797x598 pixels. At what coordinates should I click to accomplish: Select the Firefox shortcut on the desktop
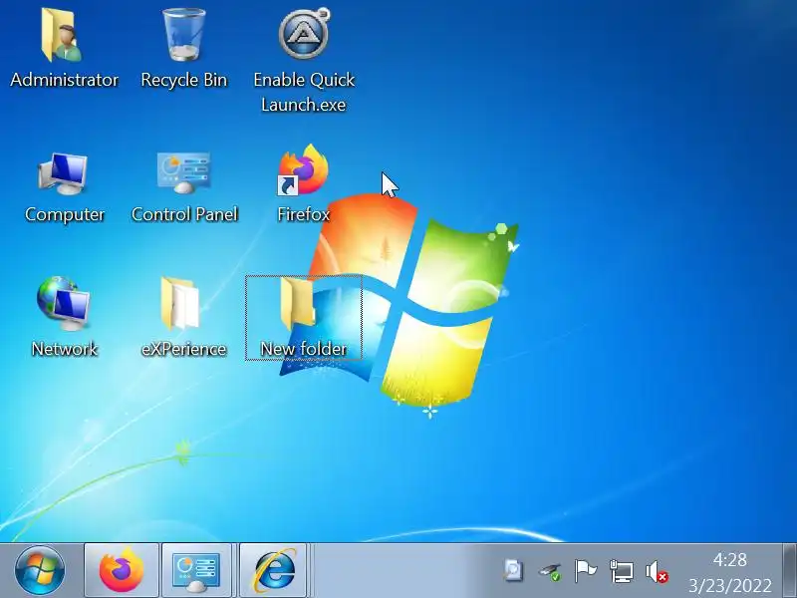[x=304, y=183]
